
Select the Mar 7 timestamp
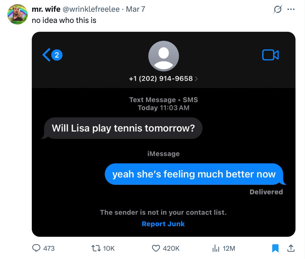tap(135, 9)
